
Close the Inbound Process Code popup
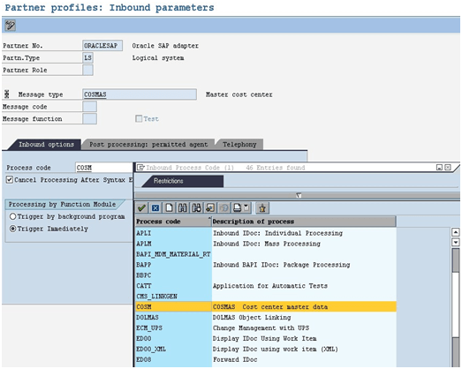pos(448,167)
